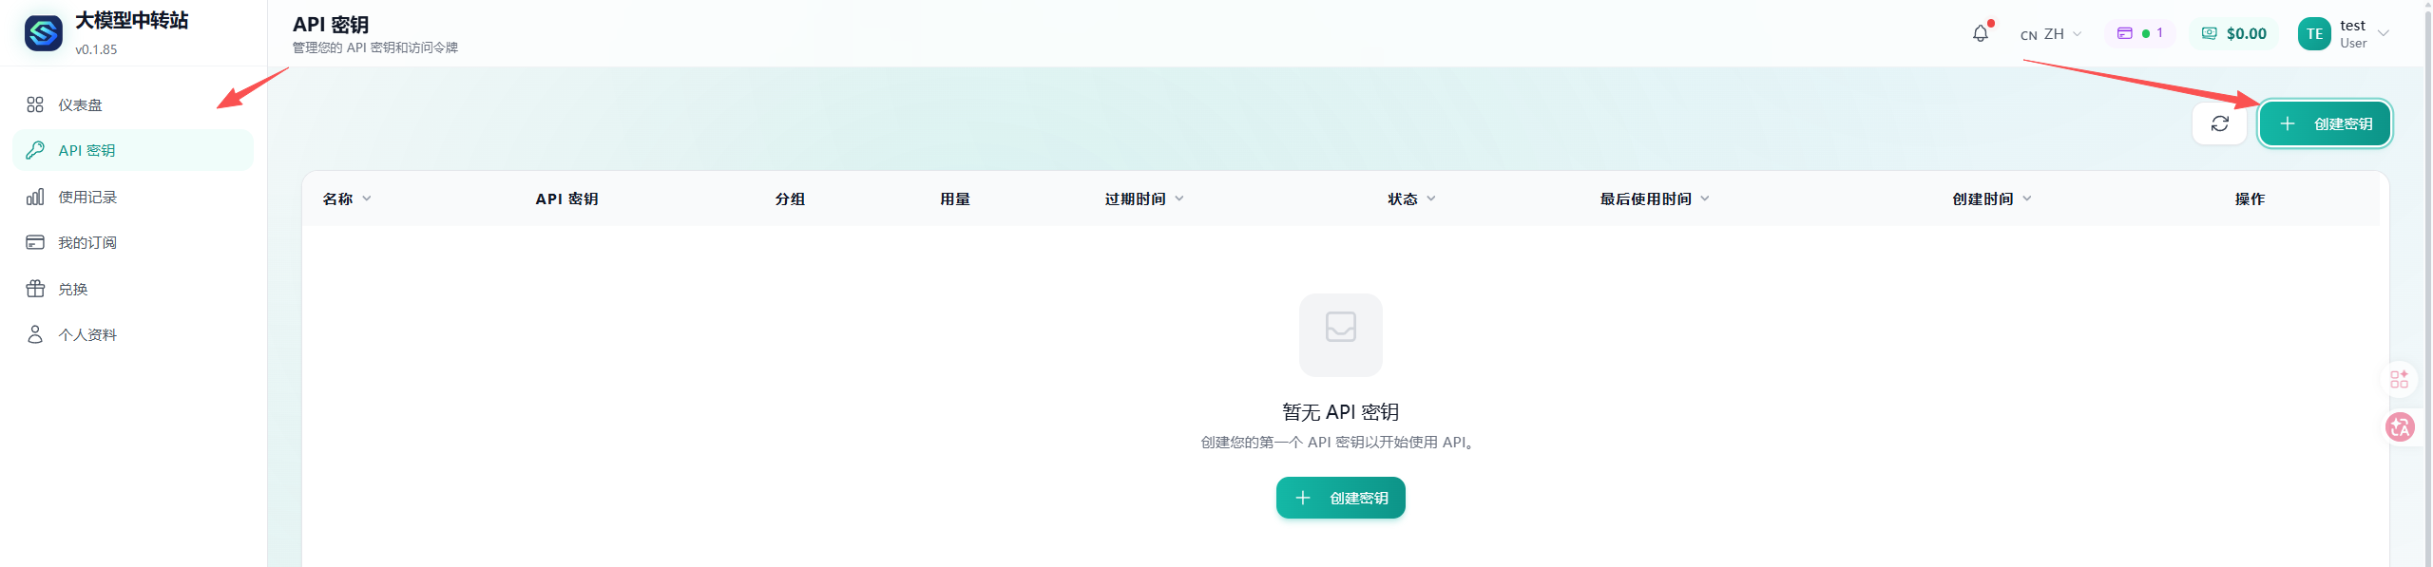Go to 使用记录 usage records
Image resolution: width=2433 pixels, height=567 pixels.
[x=133, y=197]
